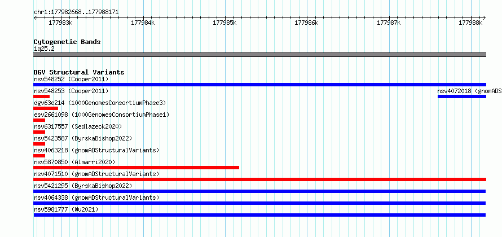
Task: Click the blue nsv4064338 variant bar
Action: pyautogui.click(x=259, y=203)
